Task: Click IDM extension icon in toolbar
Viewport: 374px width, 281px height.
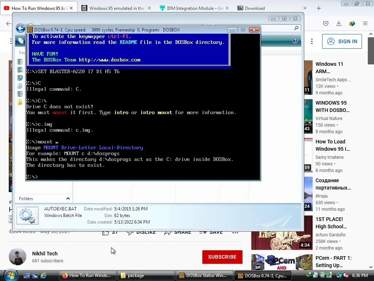Action: (352, 23)
